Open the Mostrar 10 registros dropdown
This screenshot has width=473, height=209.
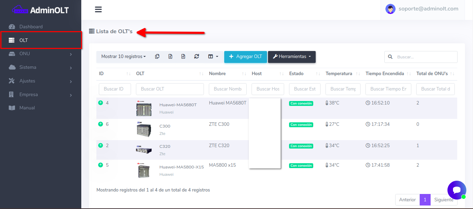coord(123,57)
